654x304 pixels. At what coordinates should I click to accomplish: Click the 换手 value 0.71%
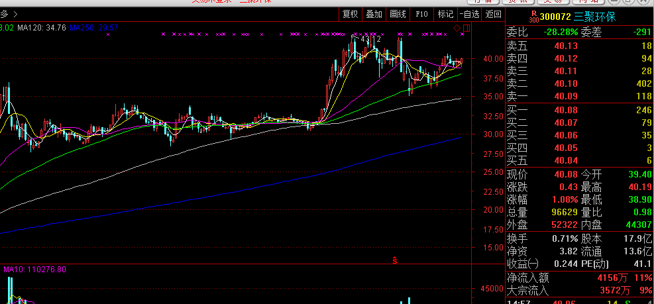[566, 239]
